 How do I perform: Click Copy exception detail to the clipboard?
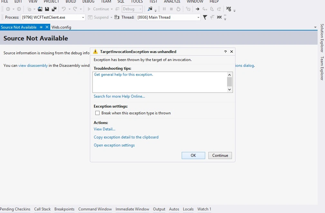(x=126, y=137)
